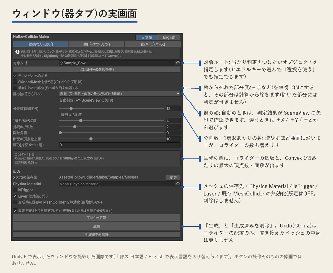Image resolution: width=333 pixels, height=273 pixels.
Task: Click the cube icon beside Sample_Bowl
Action: (61, 63)
